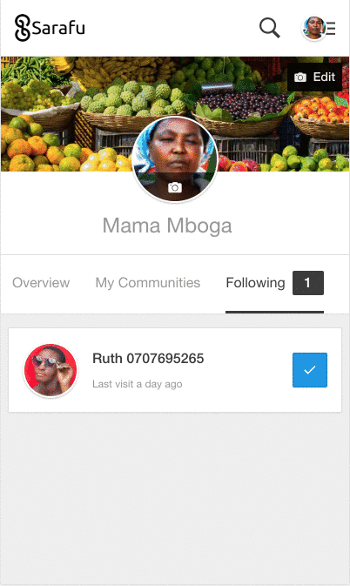Open Ruth's profile picture thumbnail

(x=50, y=370)
